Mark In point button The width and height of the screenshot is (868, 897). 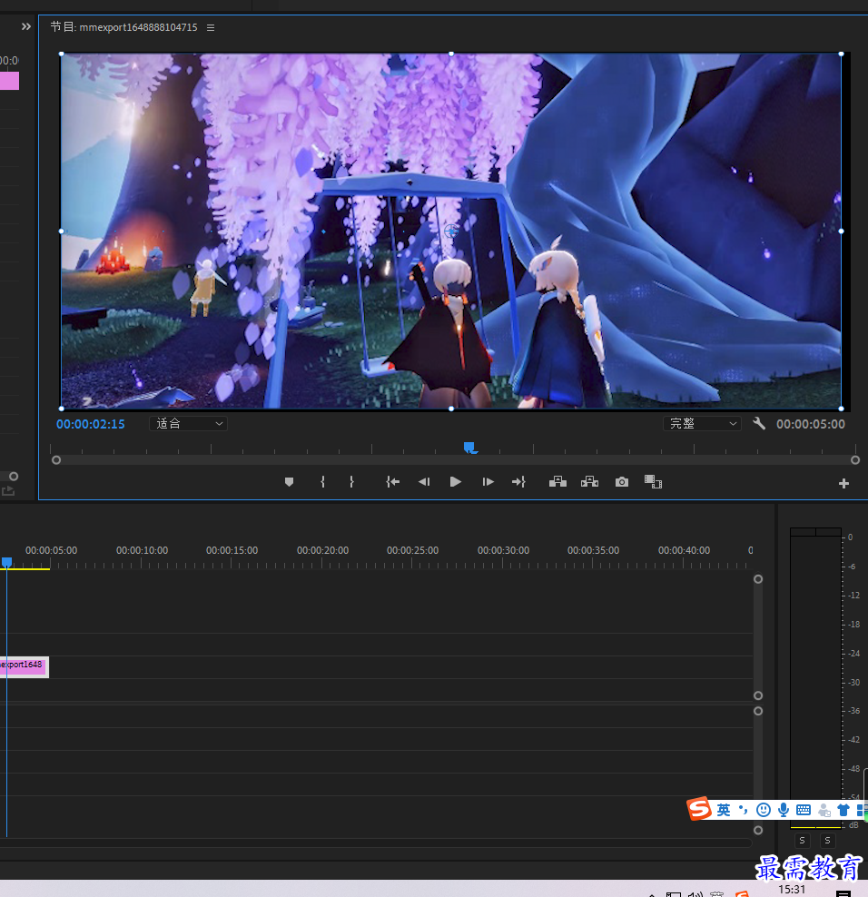(x=322, y=482)
